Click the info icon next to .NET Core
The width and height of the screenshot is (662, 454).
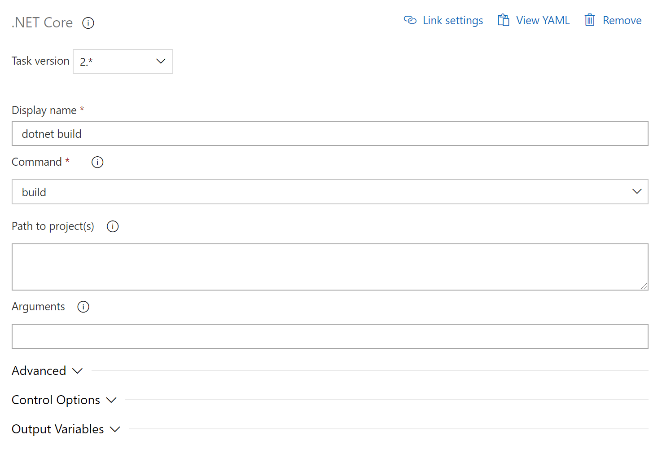coord(88,23)
